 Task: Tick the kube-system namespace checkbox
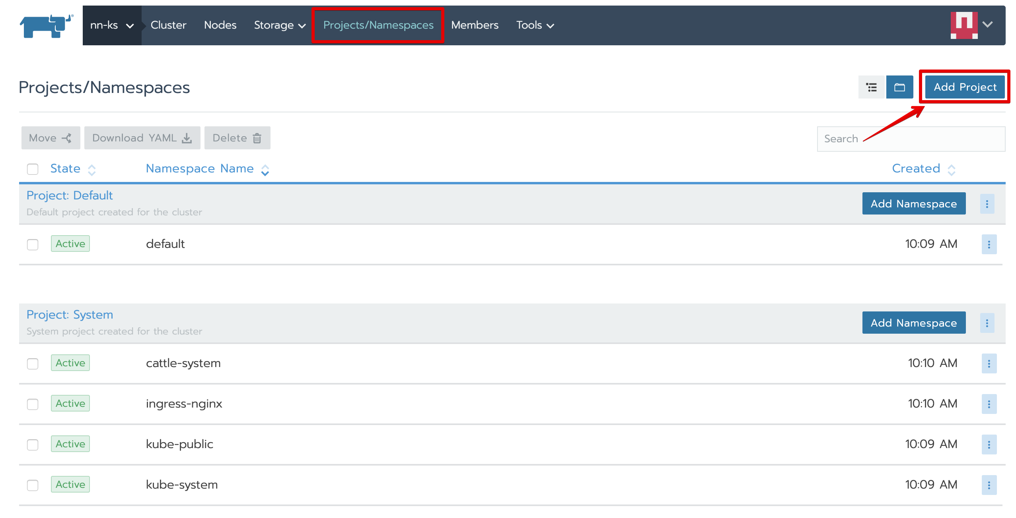click(x=33, y=485)
